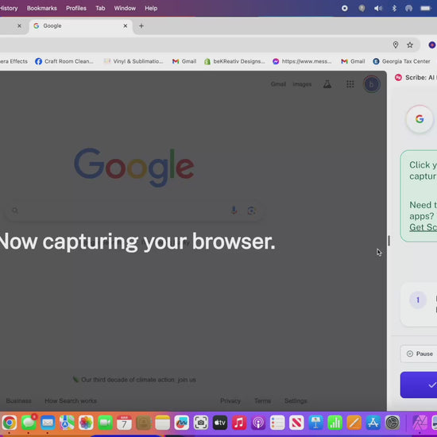Open News app in the dock

pos(296,423)
